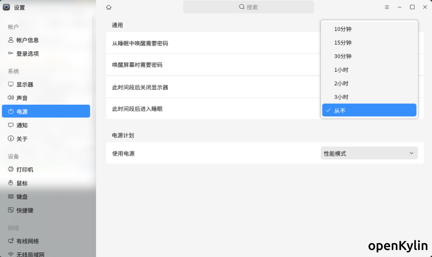The width and height of the screenshot is (432, 257).
Task: Click the 搜索 search field
Action: coord(248,7)
